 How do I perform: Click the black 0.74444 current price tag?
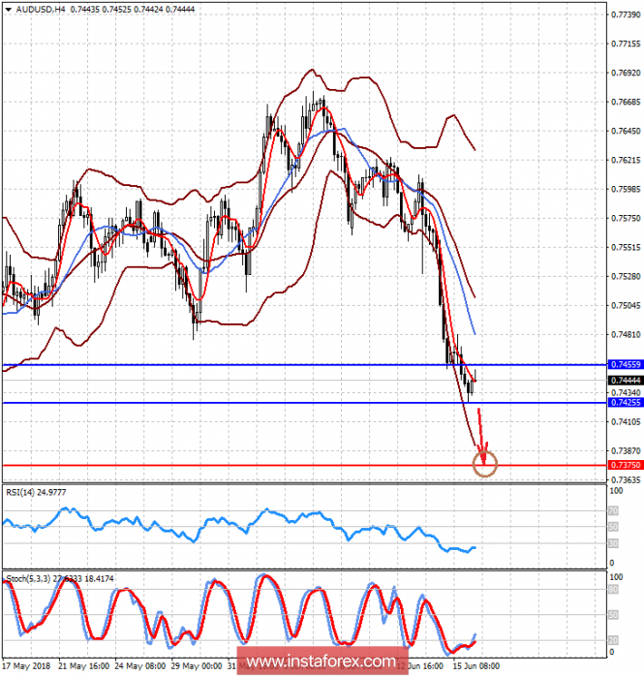(x=624, y=381)
